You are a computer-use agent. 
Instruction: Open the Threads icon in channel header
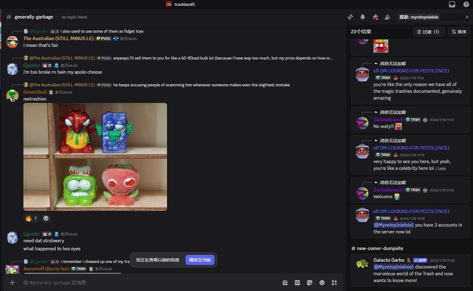pos(350,17)
